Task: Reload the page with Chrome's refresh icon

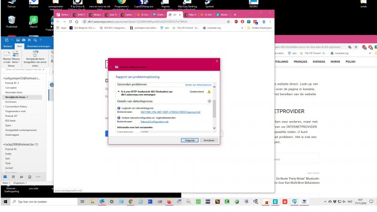Action: point(71,22)
